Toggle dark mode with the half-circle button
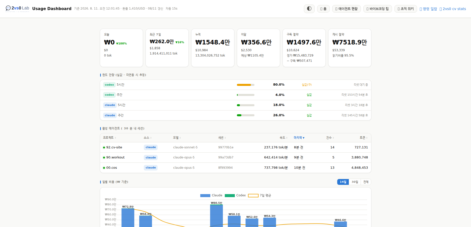The height and width of the screenshot is (227, 471). click(309, 9)
